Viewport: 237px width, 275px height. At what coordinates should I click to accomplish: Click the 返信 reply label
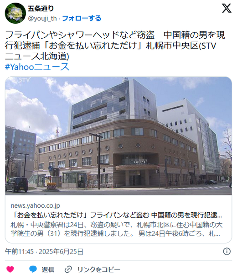coord(48,270)
